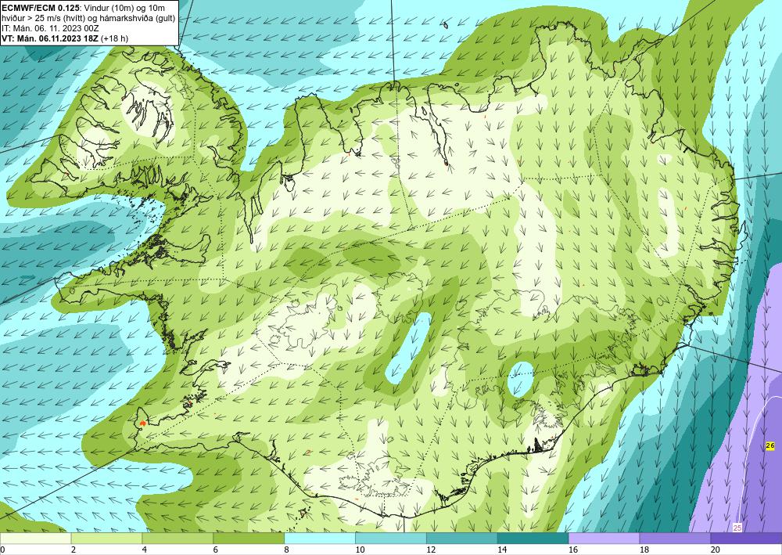The width and height of the screenshot is (782, 555).
Task: Select the palest legend swatch between 0 and 2
Action: click(x=35, y=538)
